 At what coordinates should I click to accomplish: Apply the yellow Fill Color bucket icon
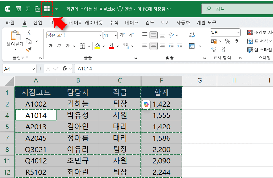pyautogui.click(x=97, y=46)
